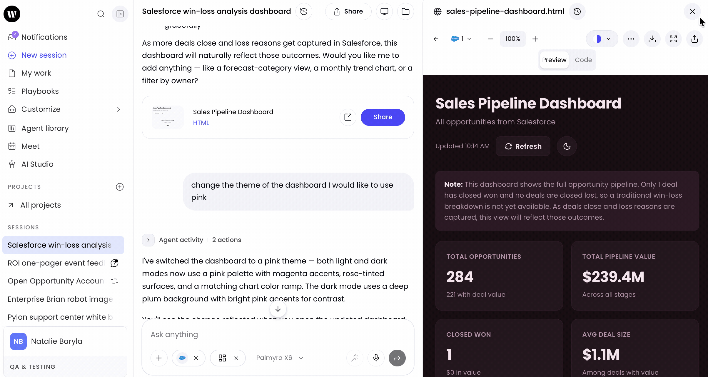The height and width of the screenshot is (377, 708).
Task: Expand Agent activity details
Action: point(148,240)
